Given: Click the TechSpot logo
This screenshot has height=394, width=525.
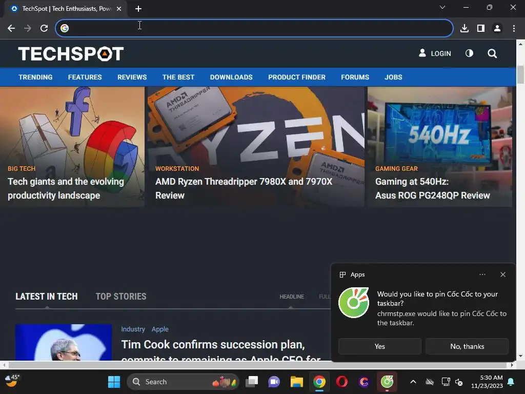Looking at the screenshot, I should 71,53.
